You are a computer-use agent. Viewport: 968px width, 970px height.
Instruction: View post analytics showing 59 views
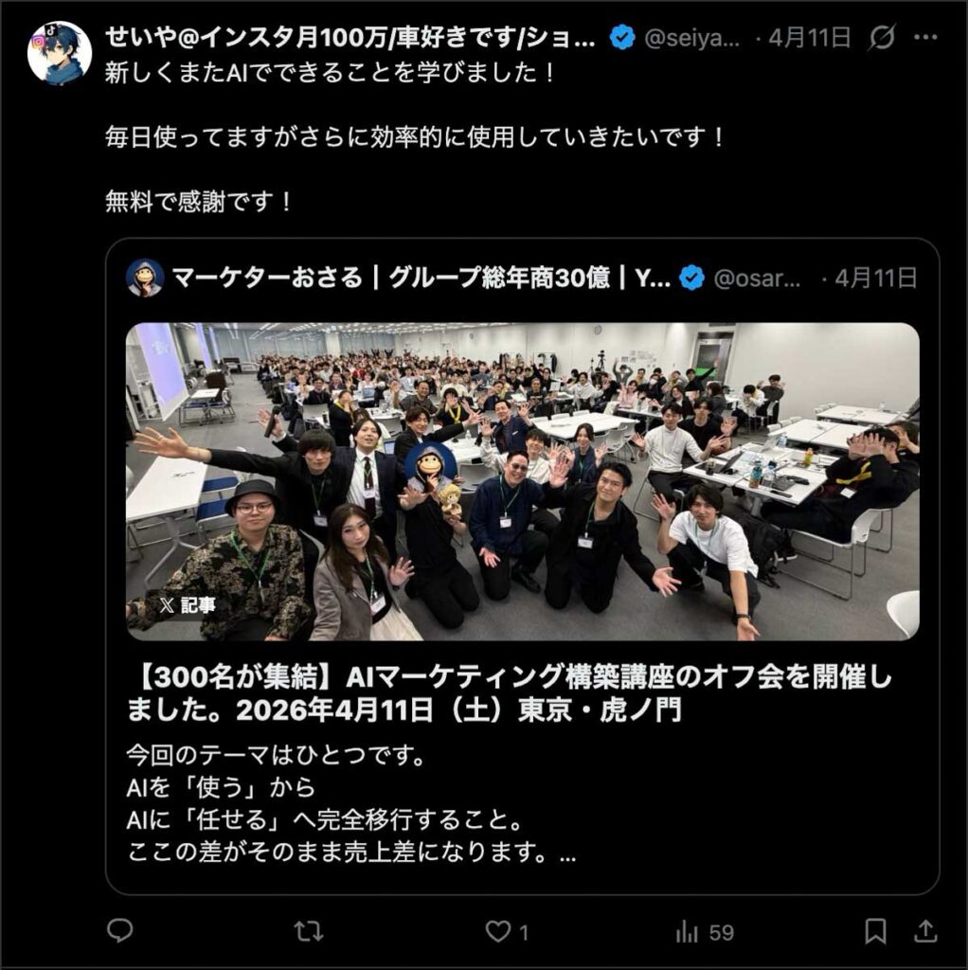click(x=704, y=932)
